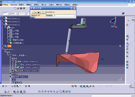Open the SmarTeam menu

(14, 5)
